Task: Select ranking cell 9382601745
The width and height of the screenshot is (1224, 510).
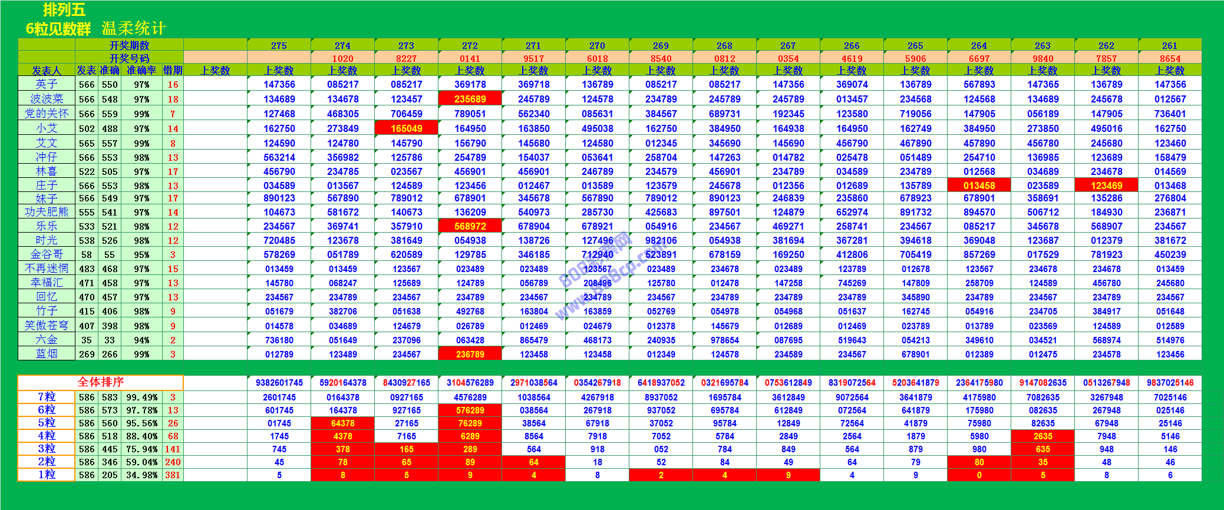Action: click(x=279, y=383)
